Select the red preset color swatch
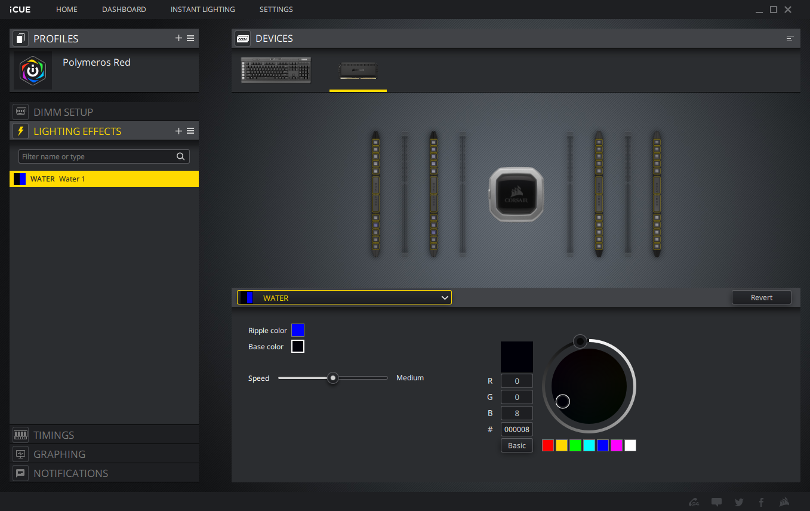Image resolution: width=810 pixels, height=511 pixels. tap(548, 445)
